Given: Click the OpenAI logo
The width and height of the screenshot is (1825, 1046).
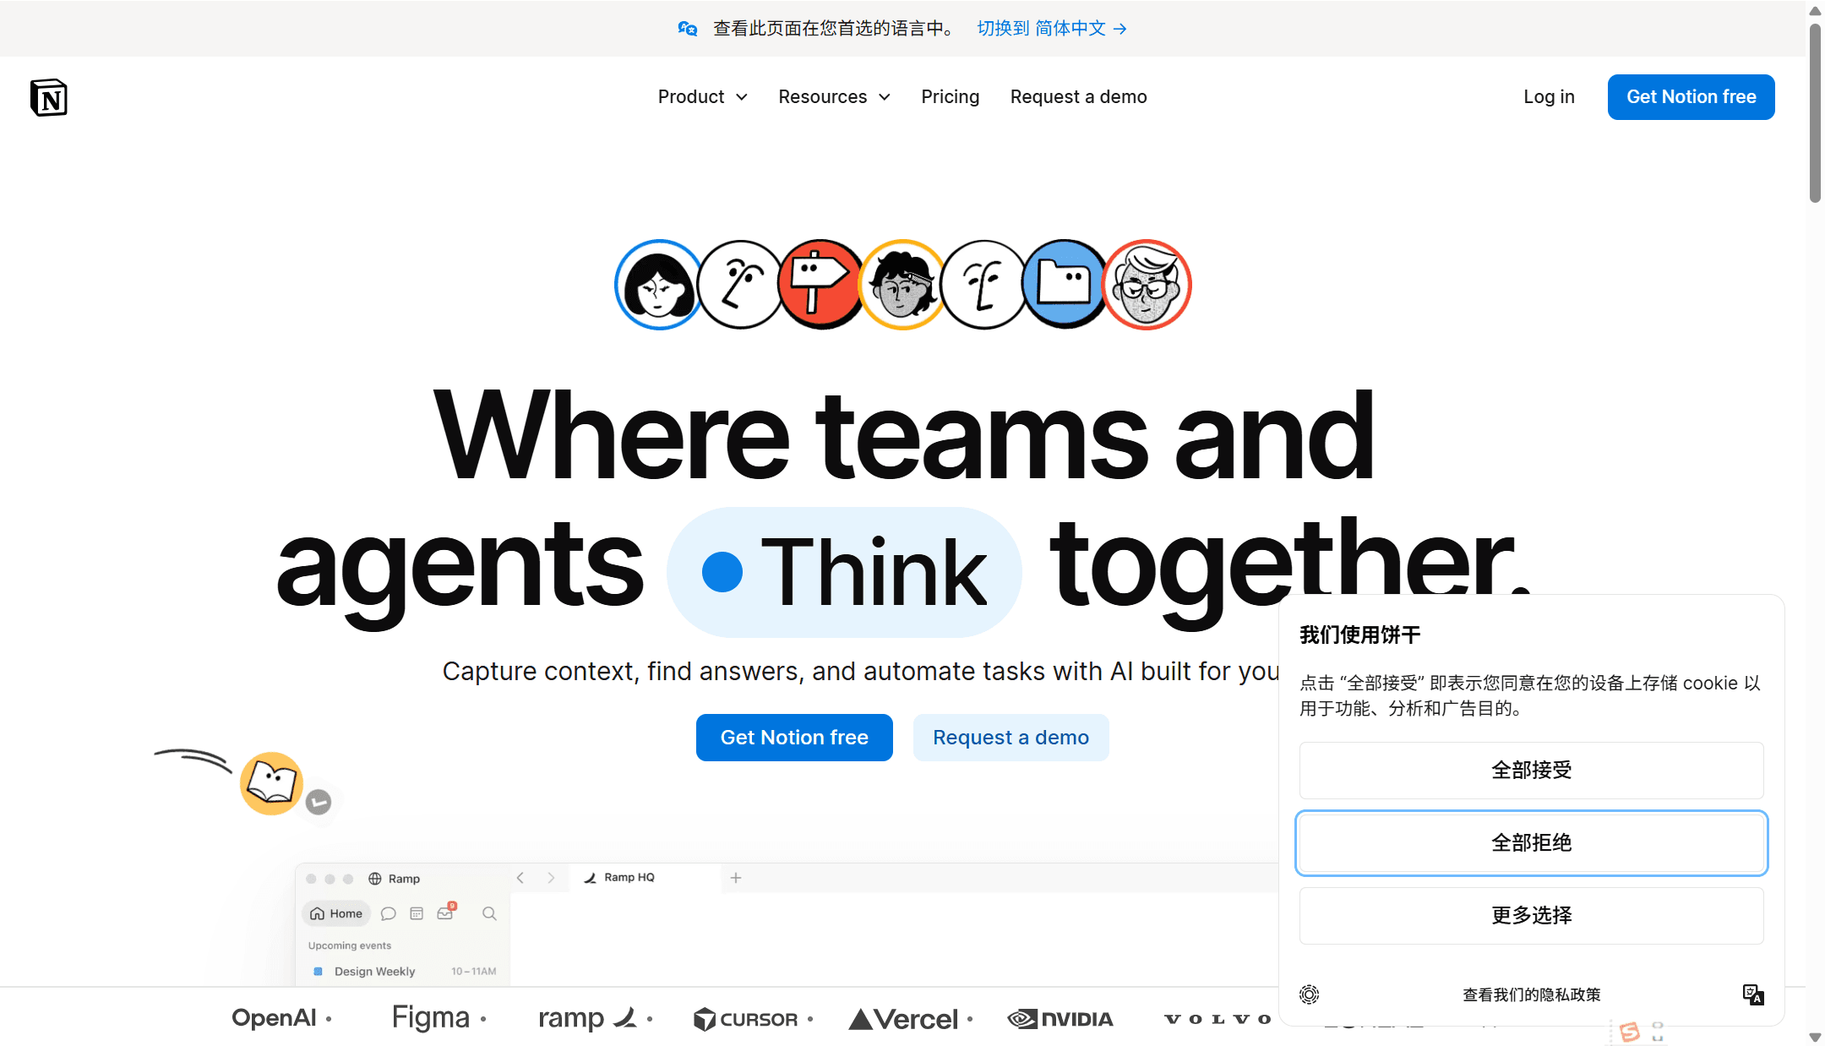Looking at the screenshot, I should [x=274, y=1018].
